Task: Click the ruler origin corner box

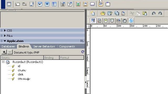Action: [88, 26]
